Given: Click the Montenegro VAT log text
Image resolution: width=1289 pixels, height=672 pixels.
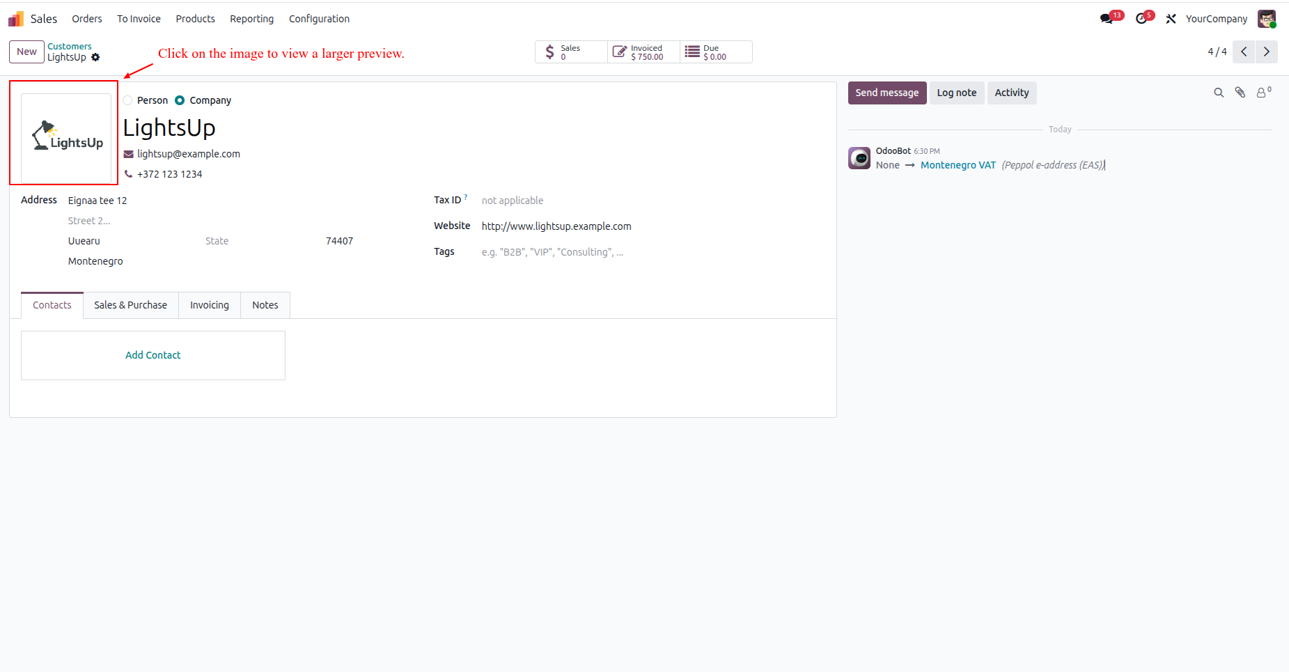Looking at the screenshot, I should 958,165.
